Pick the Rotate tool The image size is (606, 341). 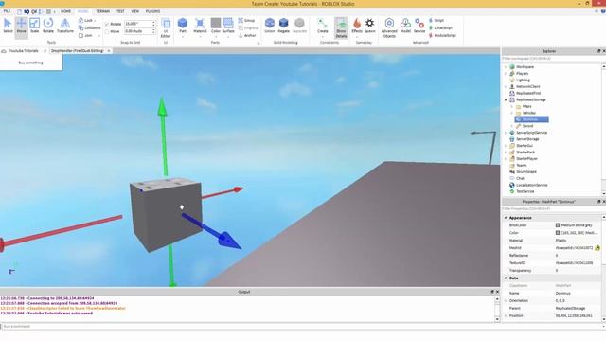click(48, 26)
